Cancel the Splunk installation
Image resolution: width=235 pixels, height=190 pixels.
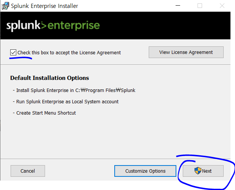(28, 171)
